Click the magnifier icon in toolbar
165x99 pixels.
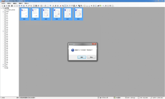104,6
